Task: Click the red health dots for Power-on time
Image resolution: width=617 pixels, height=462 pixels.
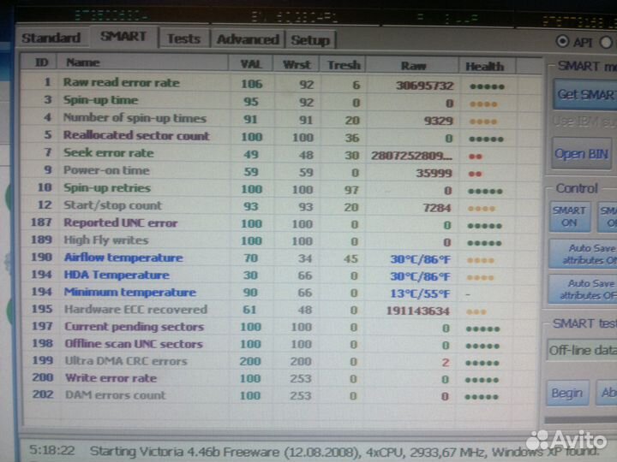Action: (474, 172)
